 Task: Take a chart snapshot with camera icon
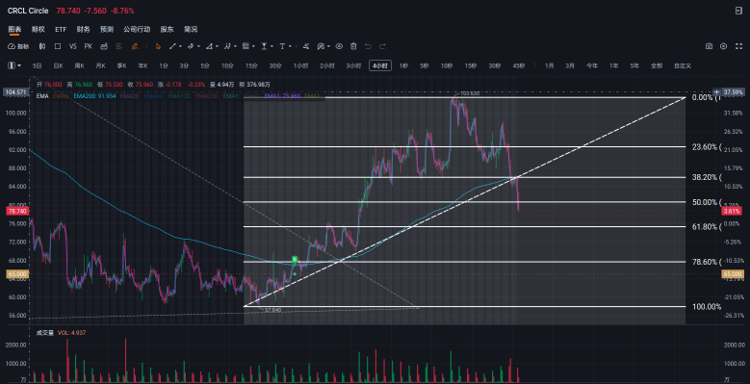tap(709, 46)
